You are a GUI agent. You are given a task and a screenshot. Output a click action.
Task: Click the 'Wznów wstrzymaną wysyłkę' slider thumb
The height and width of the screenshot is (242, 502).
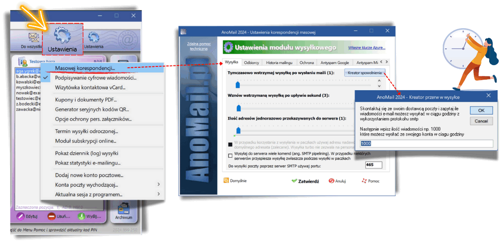(238, 107)
